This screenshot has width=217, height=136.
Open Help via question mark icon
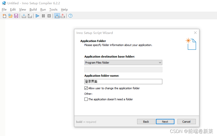click(x=70, y=16)
